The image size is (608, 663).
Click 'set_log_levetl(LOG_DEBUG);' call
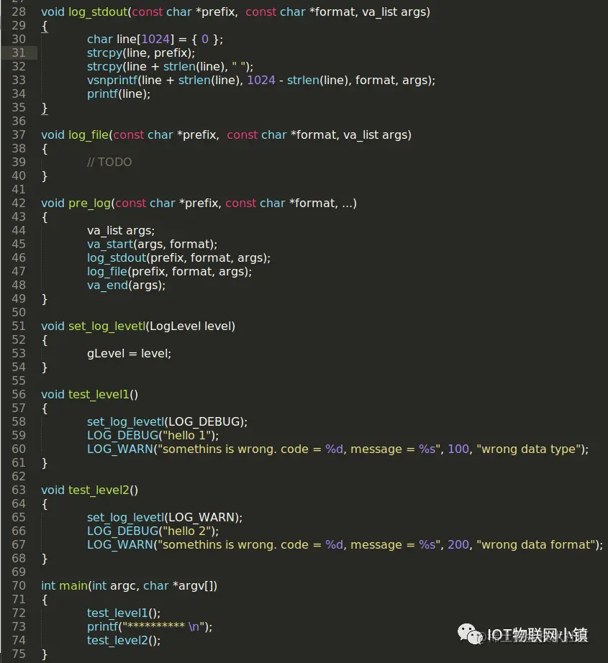click(x=167, y=422)
